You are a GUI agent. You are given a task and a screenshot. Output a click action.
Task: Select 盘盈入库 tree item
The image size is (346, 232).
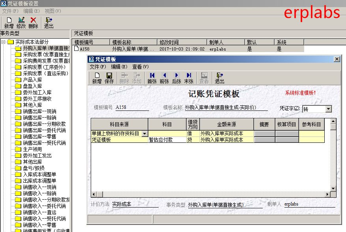click(x=32, y=86)
